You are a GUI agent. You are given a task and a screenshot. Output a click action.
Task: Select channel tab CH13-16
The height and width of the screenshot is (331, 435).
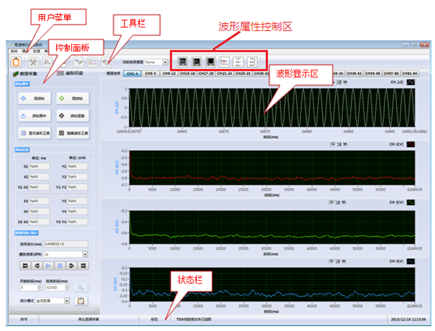(x=188, y=73)
